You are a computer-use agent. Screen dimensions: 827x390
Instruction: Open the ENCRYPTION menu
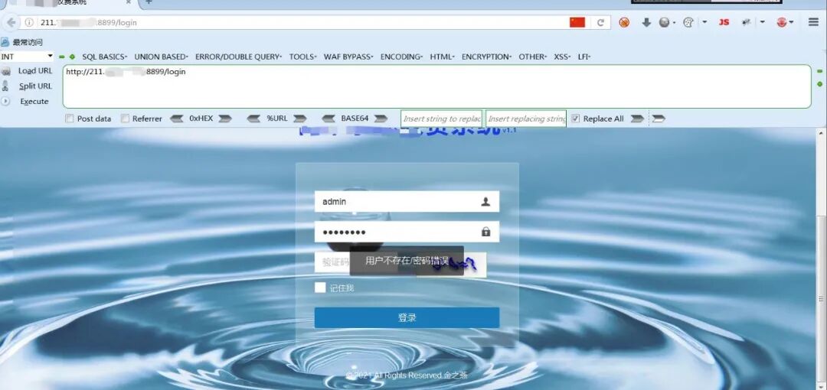486,57
